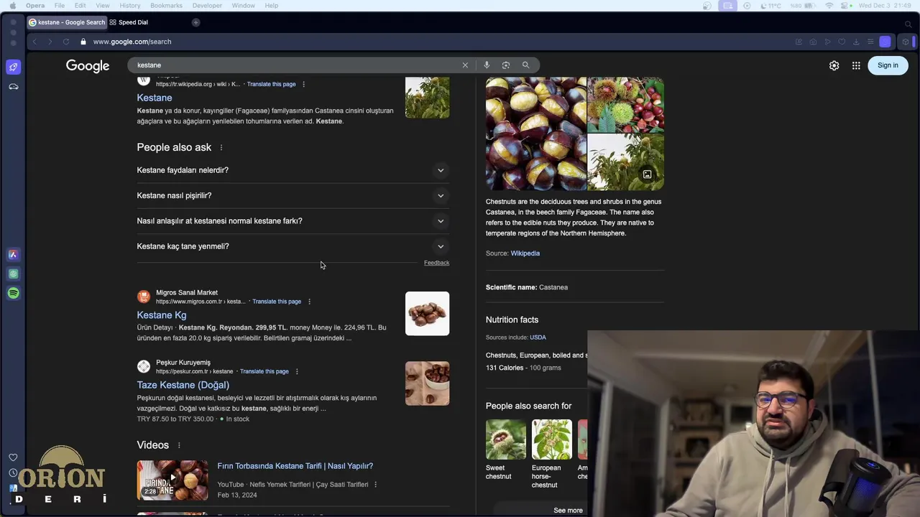The width and height of the screenshot is (920, 517).
Task: Open Aria AI icon in Opera sidebar
Action: 13,254
